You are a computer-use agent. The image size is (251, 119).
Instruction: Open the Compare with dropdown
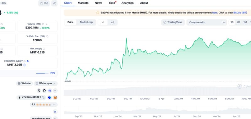click(x=207, y=22)
